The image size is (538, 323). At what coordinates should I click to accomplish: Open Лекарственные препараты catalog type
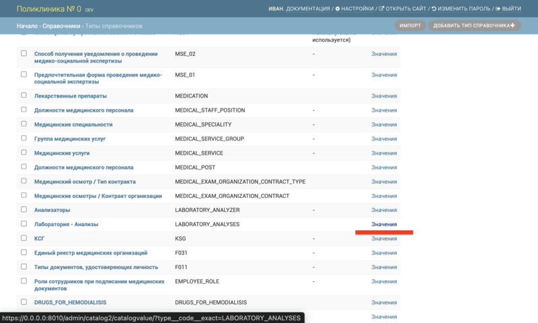click(x=71, y=96)
